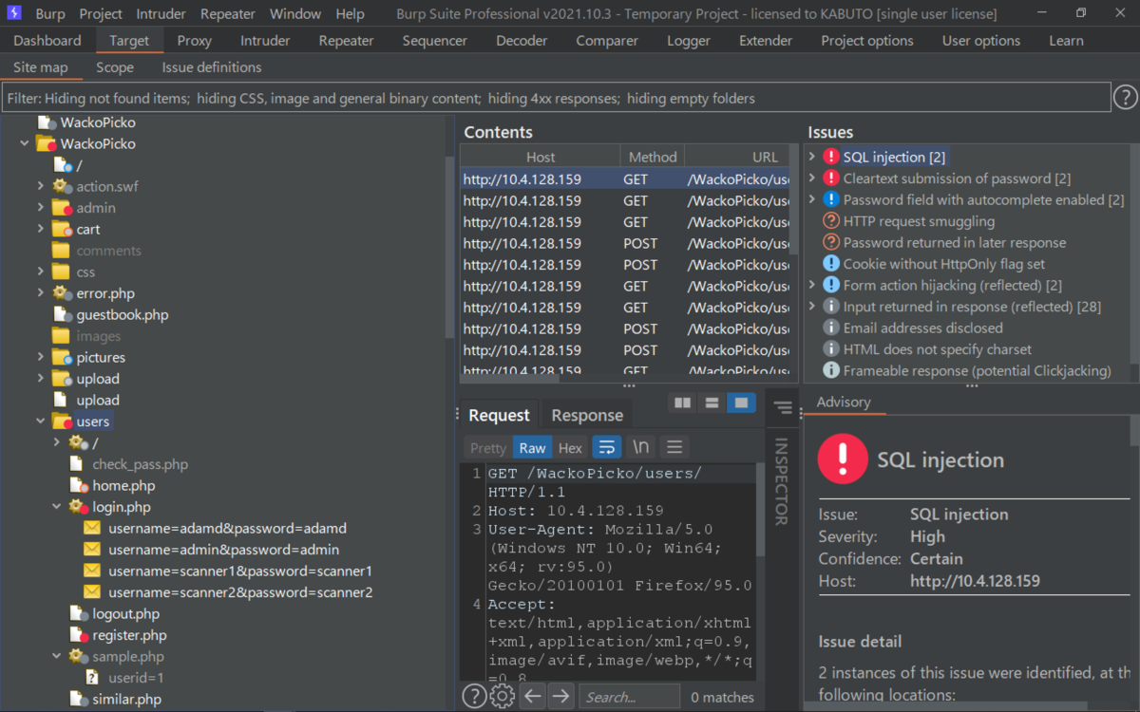Select username=admin&password=admin tree entry
The height and width of the screenshot is (712, 1140).
click(224, 550)
